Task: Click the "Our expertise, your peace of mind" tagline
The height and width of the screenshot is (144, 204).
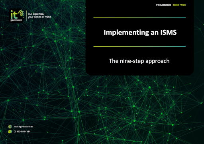Action: point(39,16)
